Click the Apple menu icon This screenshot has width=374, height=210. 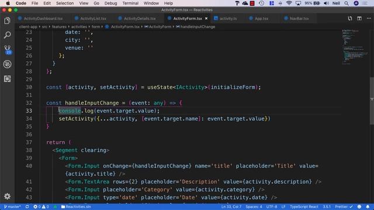(8, 3)
